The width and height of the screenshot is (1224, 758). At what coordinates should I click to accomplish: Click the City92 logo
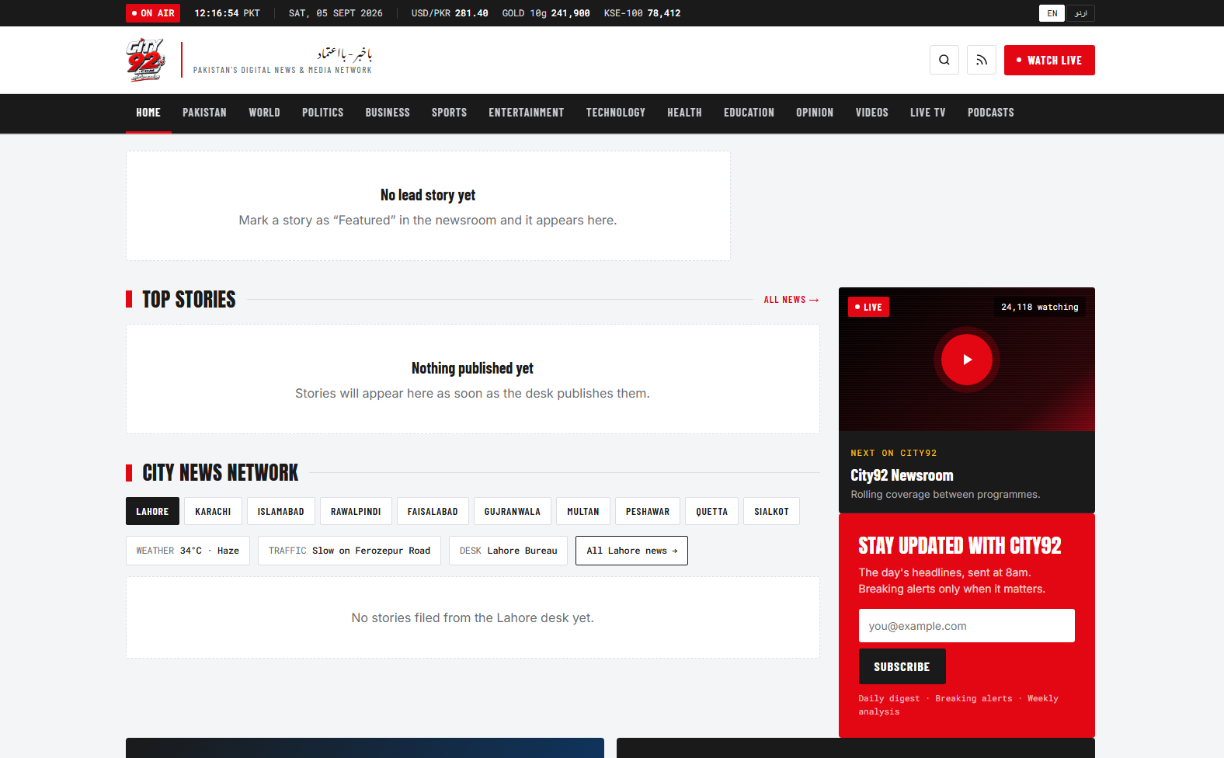tap(146, 60)
